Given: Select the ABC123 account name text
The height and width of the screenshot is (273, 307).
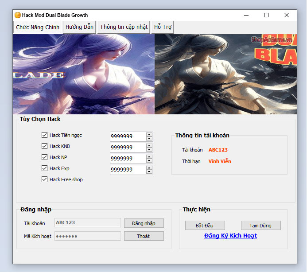Looking at the screenshot, I should coord(218,150).
